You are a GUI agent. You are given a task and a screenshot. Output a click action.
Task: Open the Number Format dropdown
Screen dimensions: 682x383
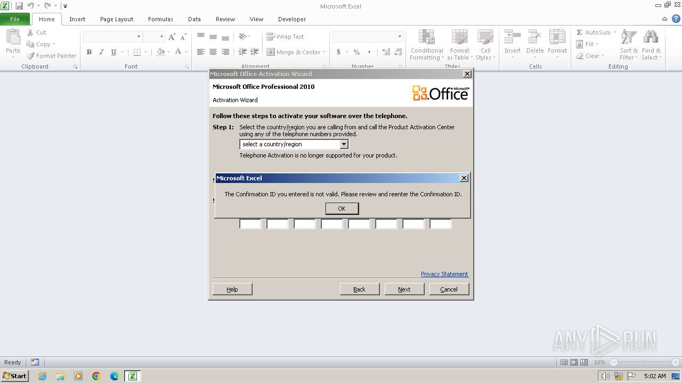(x=400, y=37)
